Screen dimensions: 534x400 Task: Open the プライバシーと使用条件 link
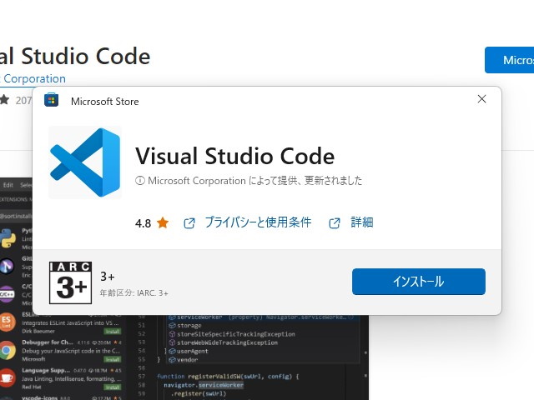pos(258,222)
